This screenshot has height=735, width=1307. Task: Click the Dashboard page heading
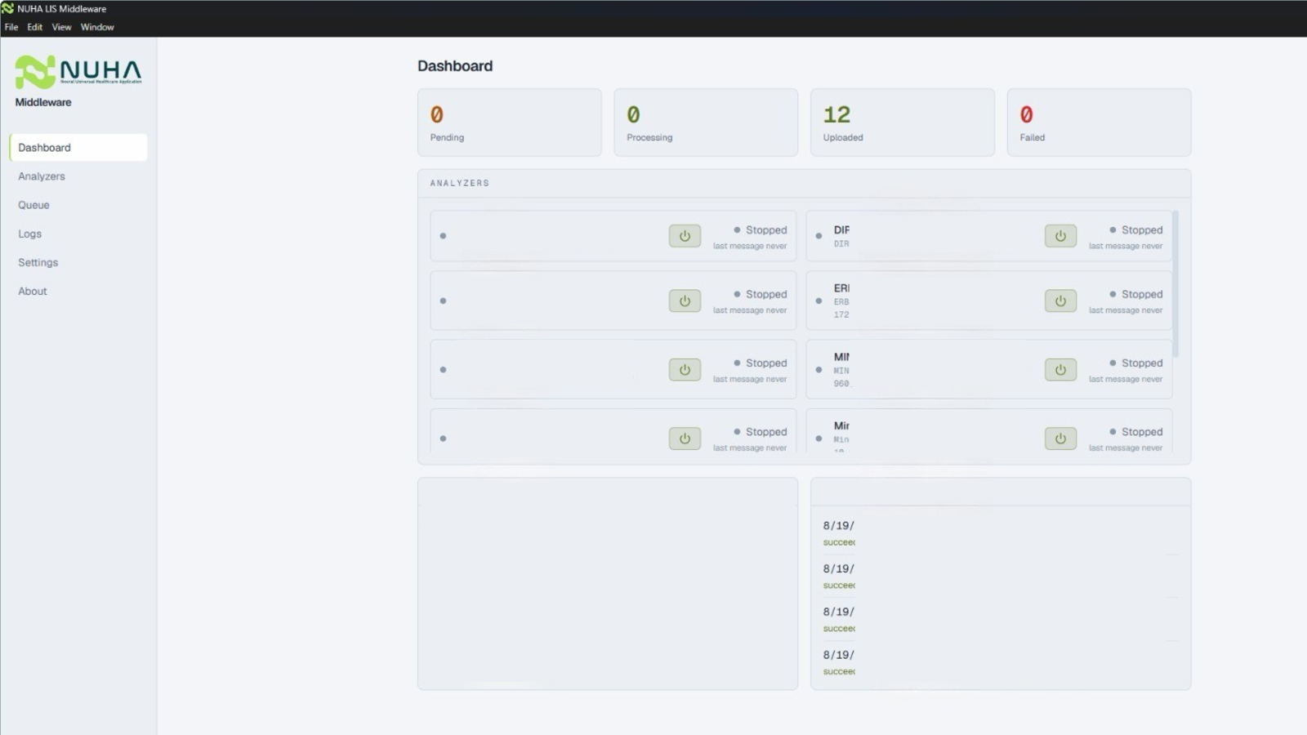click(455, 66)
